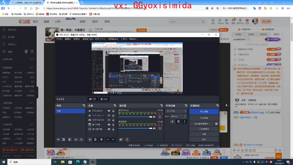Image resolution: width=293 pixels, height=165 pixels.
Task: Click the transition duration 300 ms spinner arrows
Action: 185,116
